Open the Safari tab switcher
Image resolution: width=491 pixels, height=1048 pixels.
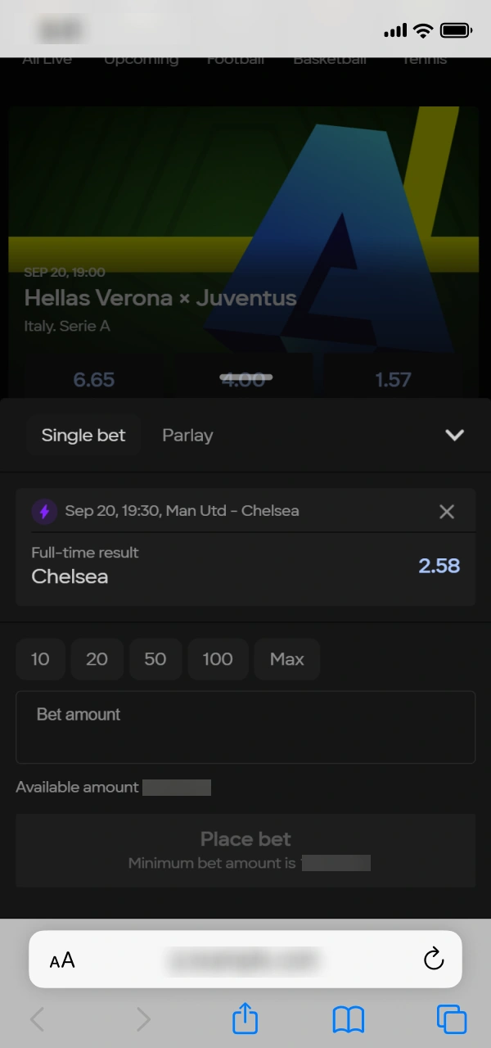click(450, 1019)
